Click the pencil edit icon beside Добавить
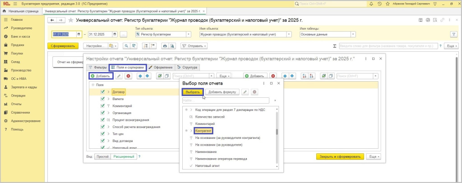 (x=119, y=76)
